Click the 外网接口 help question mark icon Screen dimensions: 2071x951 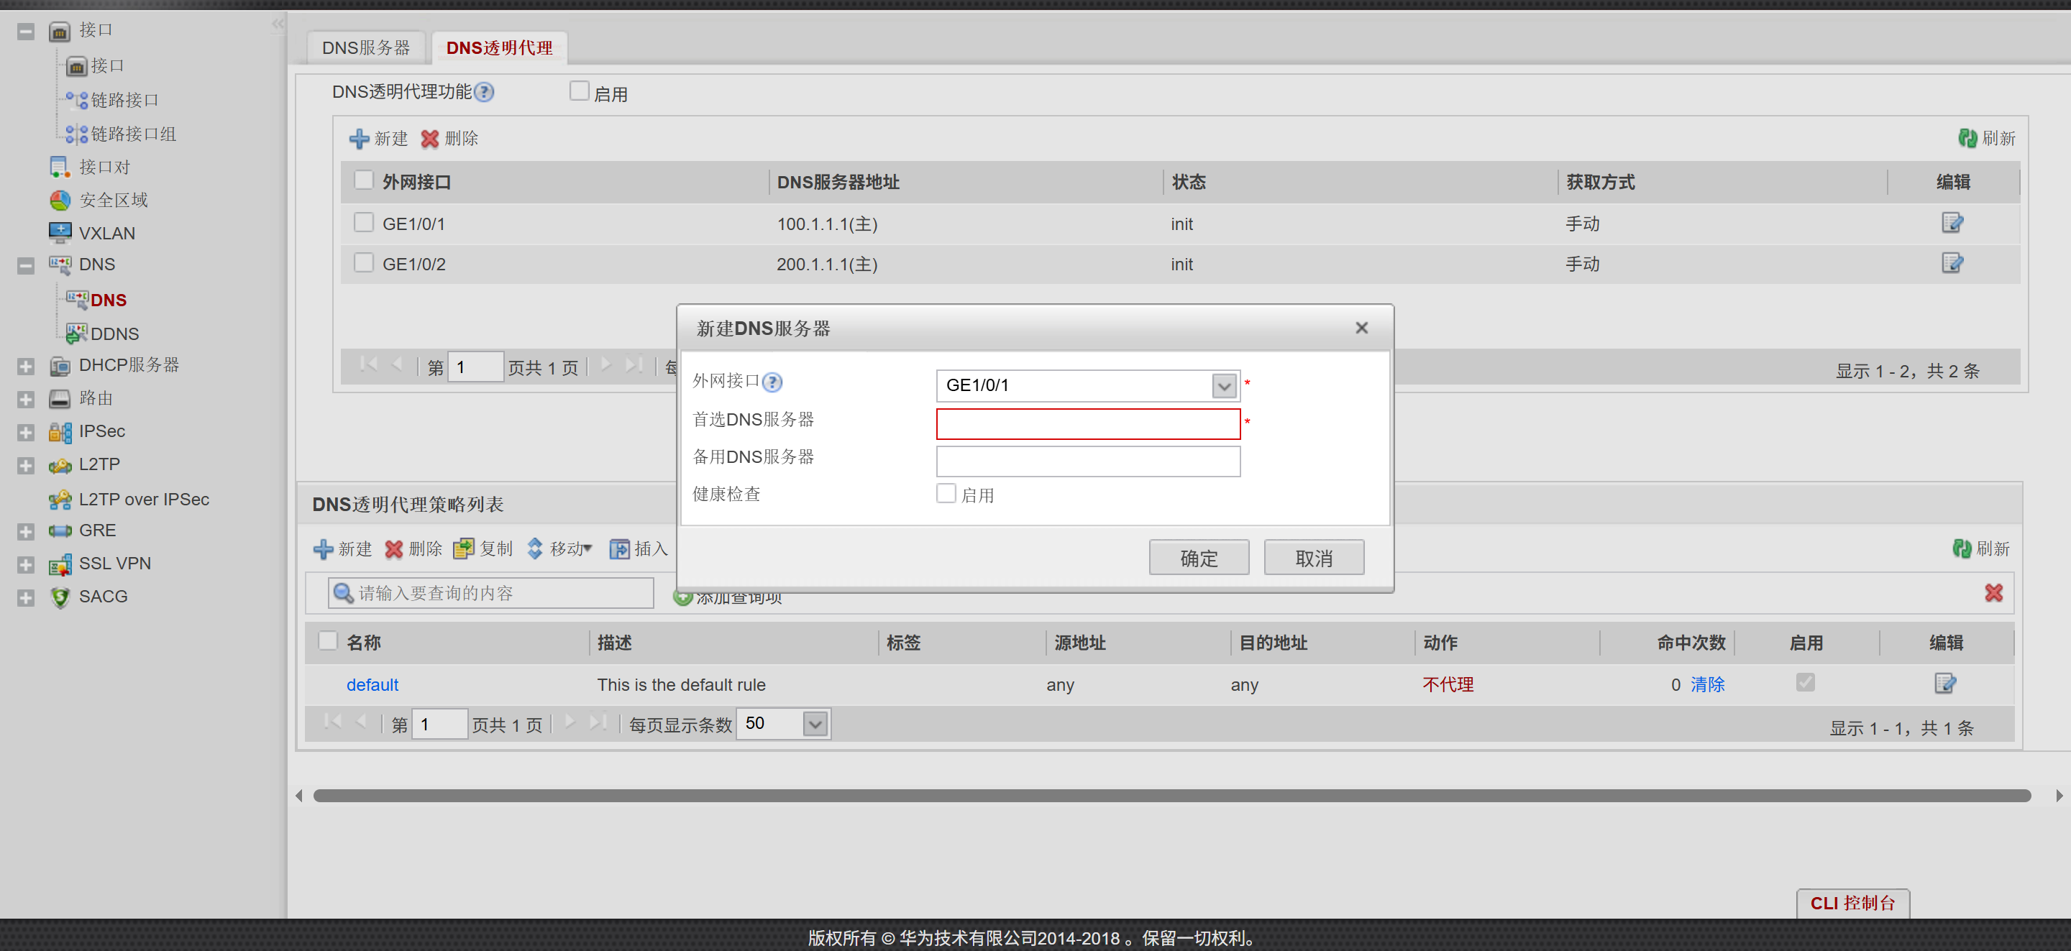(772, 382)
